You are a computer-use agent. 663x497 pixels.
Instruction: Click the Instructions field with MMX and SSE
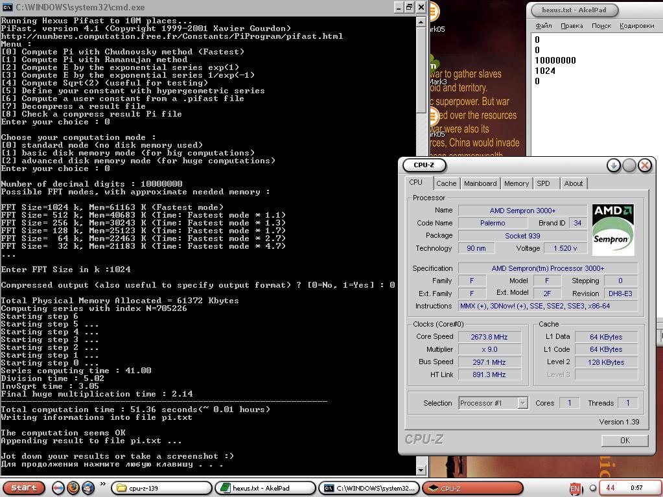click(548, 306)
